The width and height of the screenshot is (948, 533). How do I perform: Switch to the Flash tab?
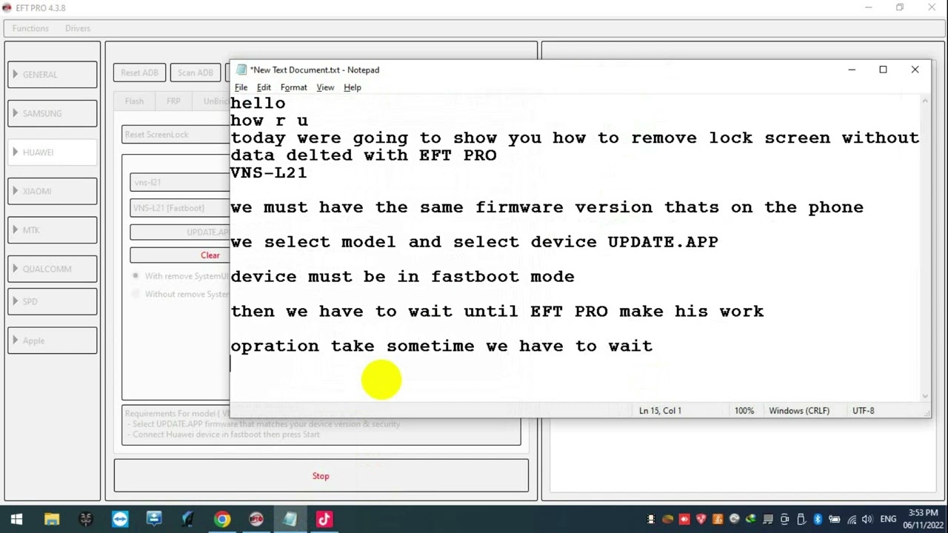(134, 101)
